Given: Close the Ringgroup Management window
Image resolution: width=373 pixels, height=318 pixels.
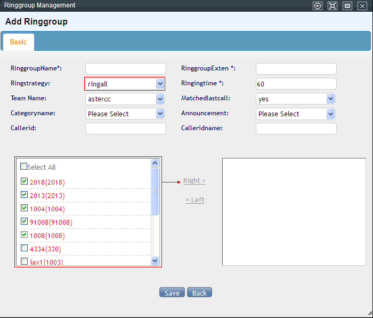Looking at the screenshot, I should tap(362, 6).
